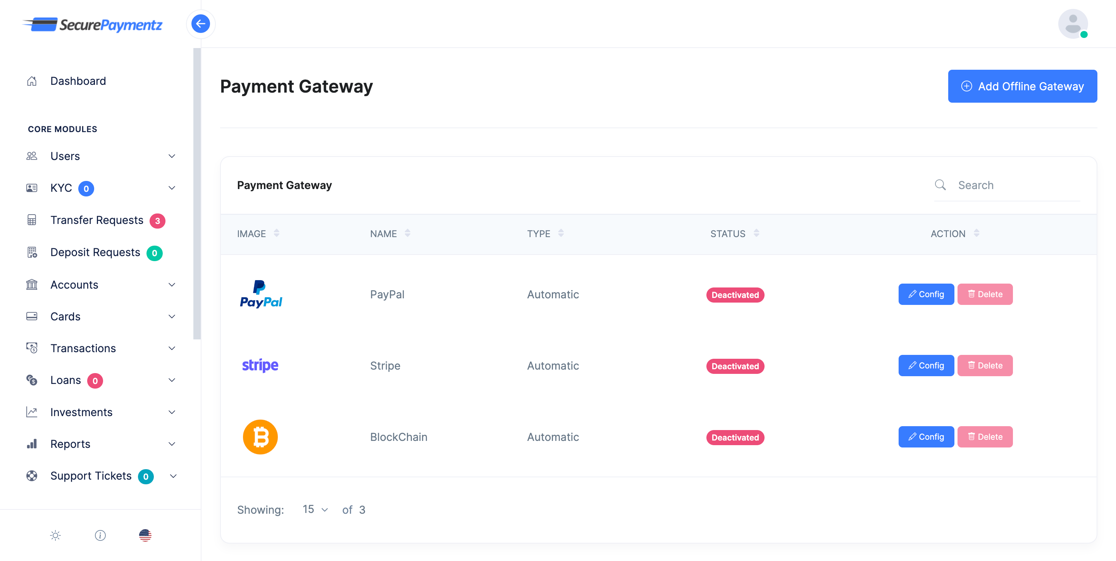Open language selector US flag
The width and height of the screenshot is (1116, 561).
click(x=145, y=535)
